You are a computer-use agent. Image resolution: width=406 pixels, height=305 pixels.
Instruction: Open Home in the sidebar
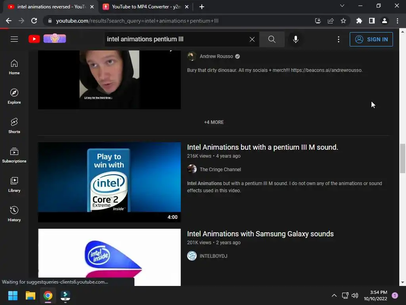14,67
